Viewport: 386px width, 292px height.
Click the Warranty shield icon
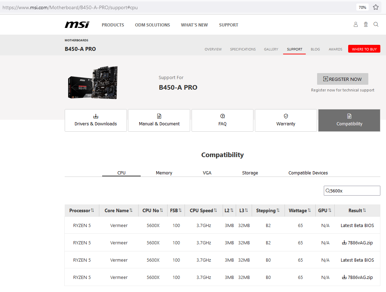[286, 116]
